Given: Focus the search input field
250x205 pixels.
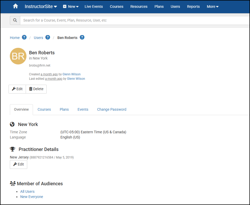Looking at the screenshot, I should coord(135,20).
